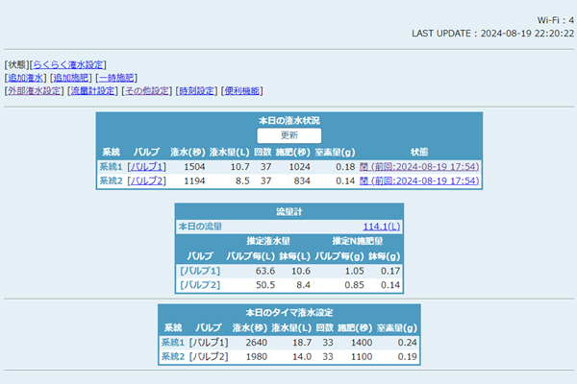Select the 一時施肥 link

click(116, 78)
